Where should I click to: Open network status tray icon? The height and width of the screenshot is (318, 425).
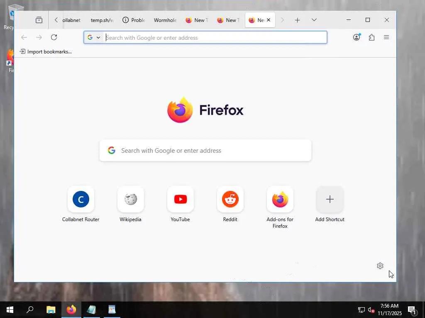tap(361, 310)
